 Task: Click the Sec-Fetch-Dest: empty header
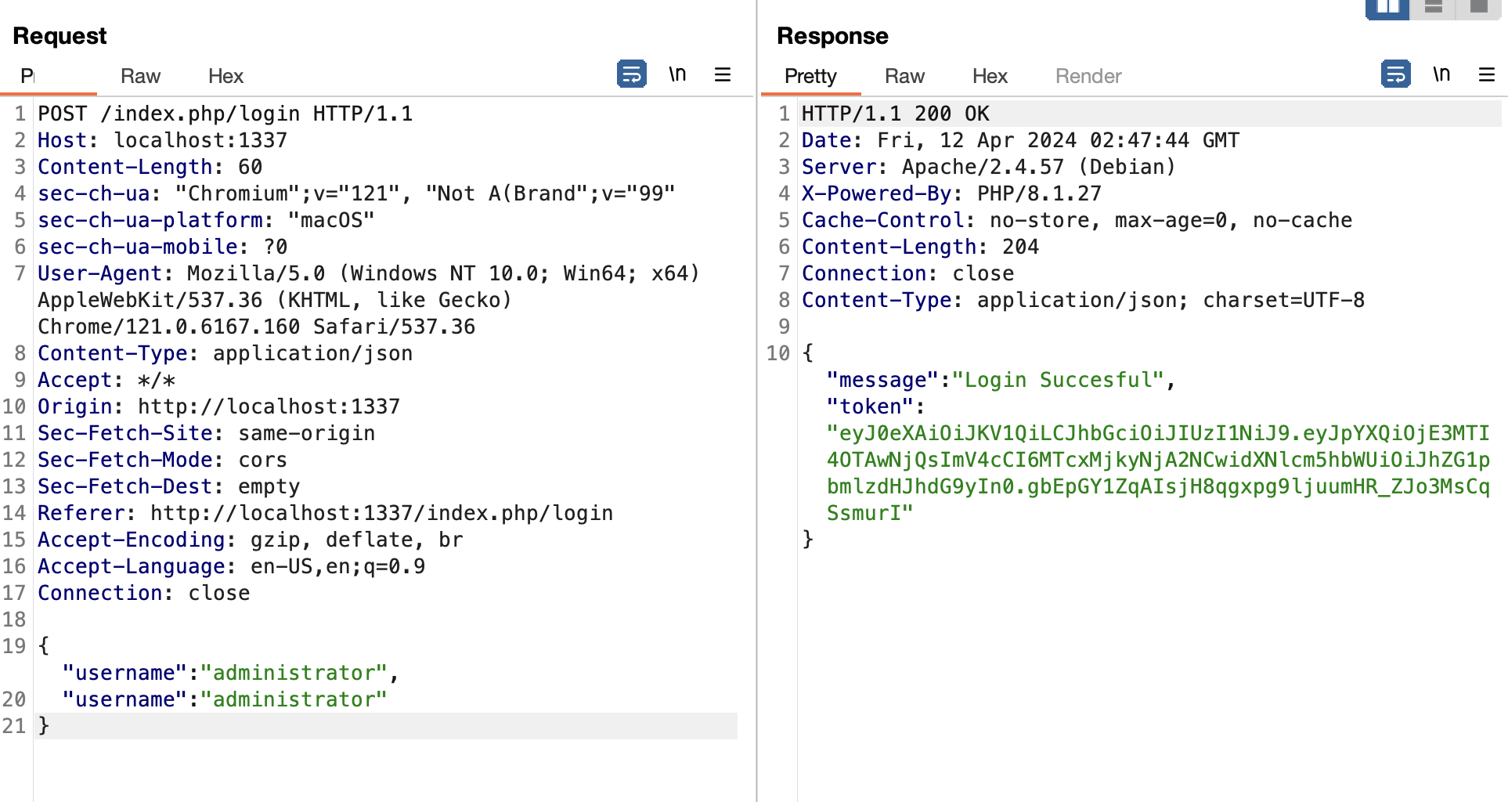(x=169, y=486)
